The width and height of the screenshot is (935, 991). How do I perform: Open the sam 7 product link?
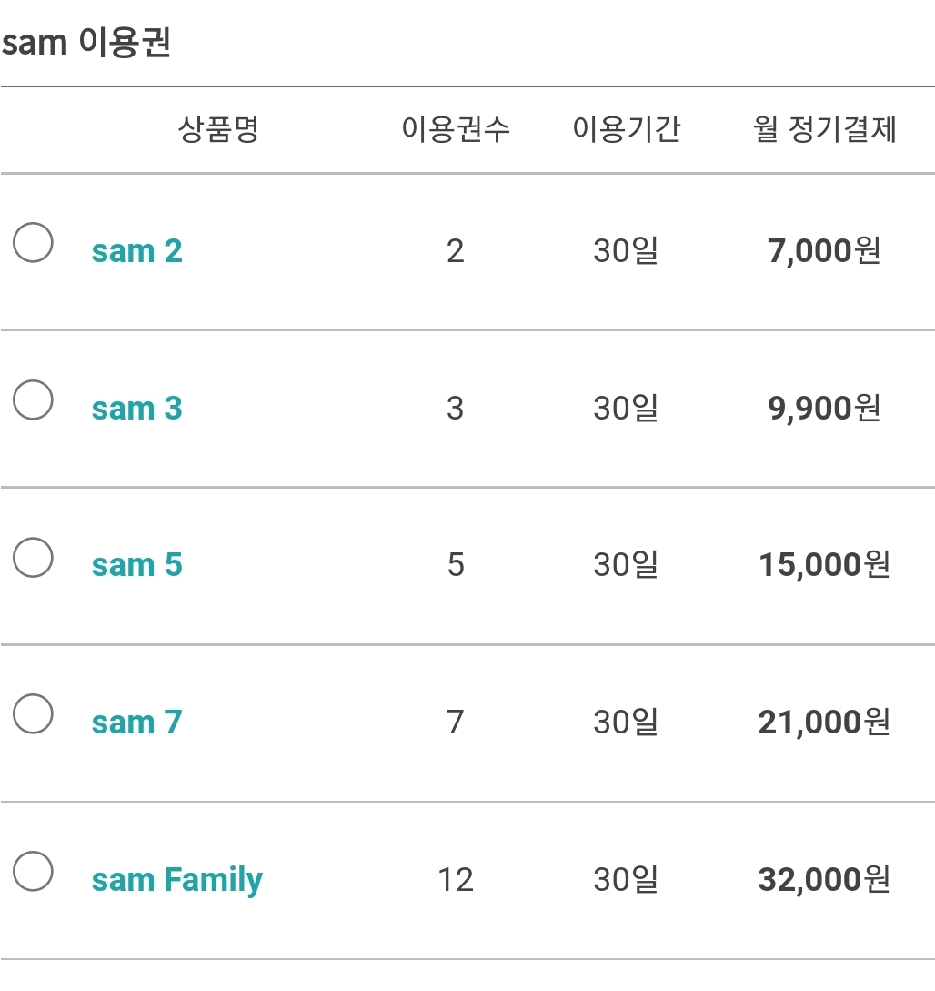[x=137, y=723]
